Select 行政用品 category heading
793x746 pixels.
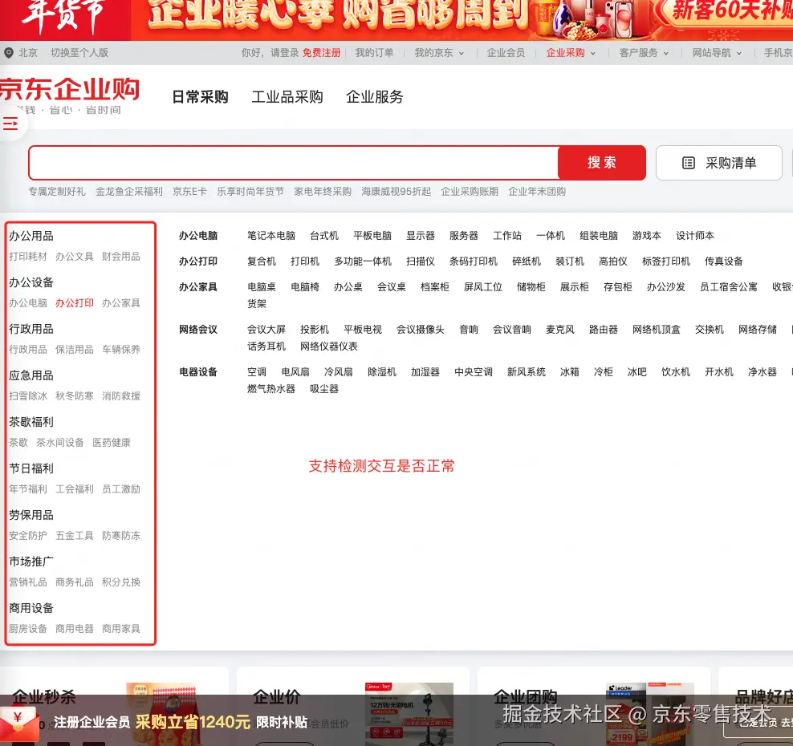(31, 329)
